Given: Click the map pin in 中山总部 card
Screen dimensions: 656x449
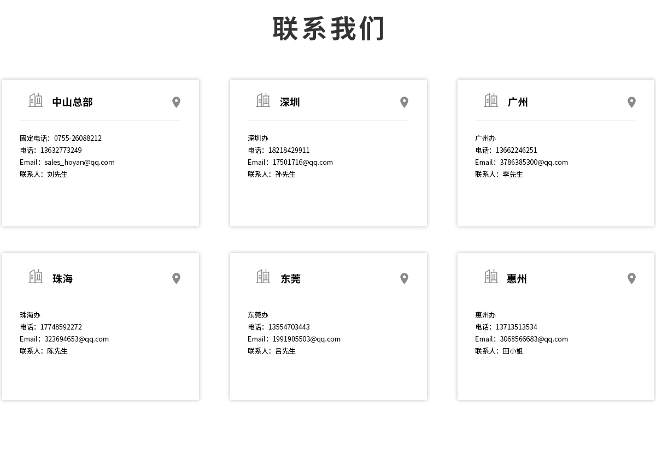Looking at the screenshot, I should [x=176, y=102].
